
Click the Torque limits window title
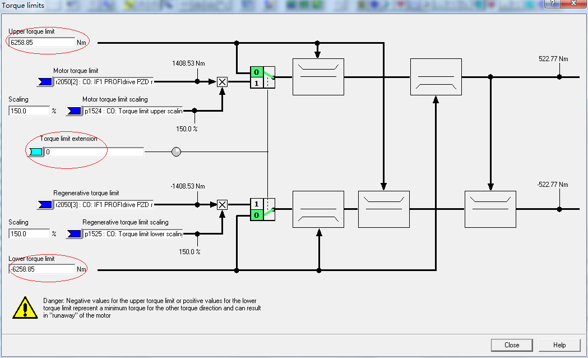coord(23,5)
